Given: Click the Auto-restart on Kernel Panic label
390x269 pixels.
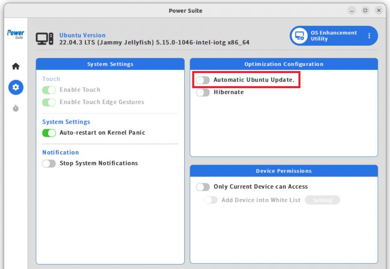Looking at the screenshot, I should (102, 132).
